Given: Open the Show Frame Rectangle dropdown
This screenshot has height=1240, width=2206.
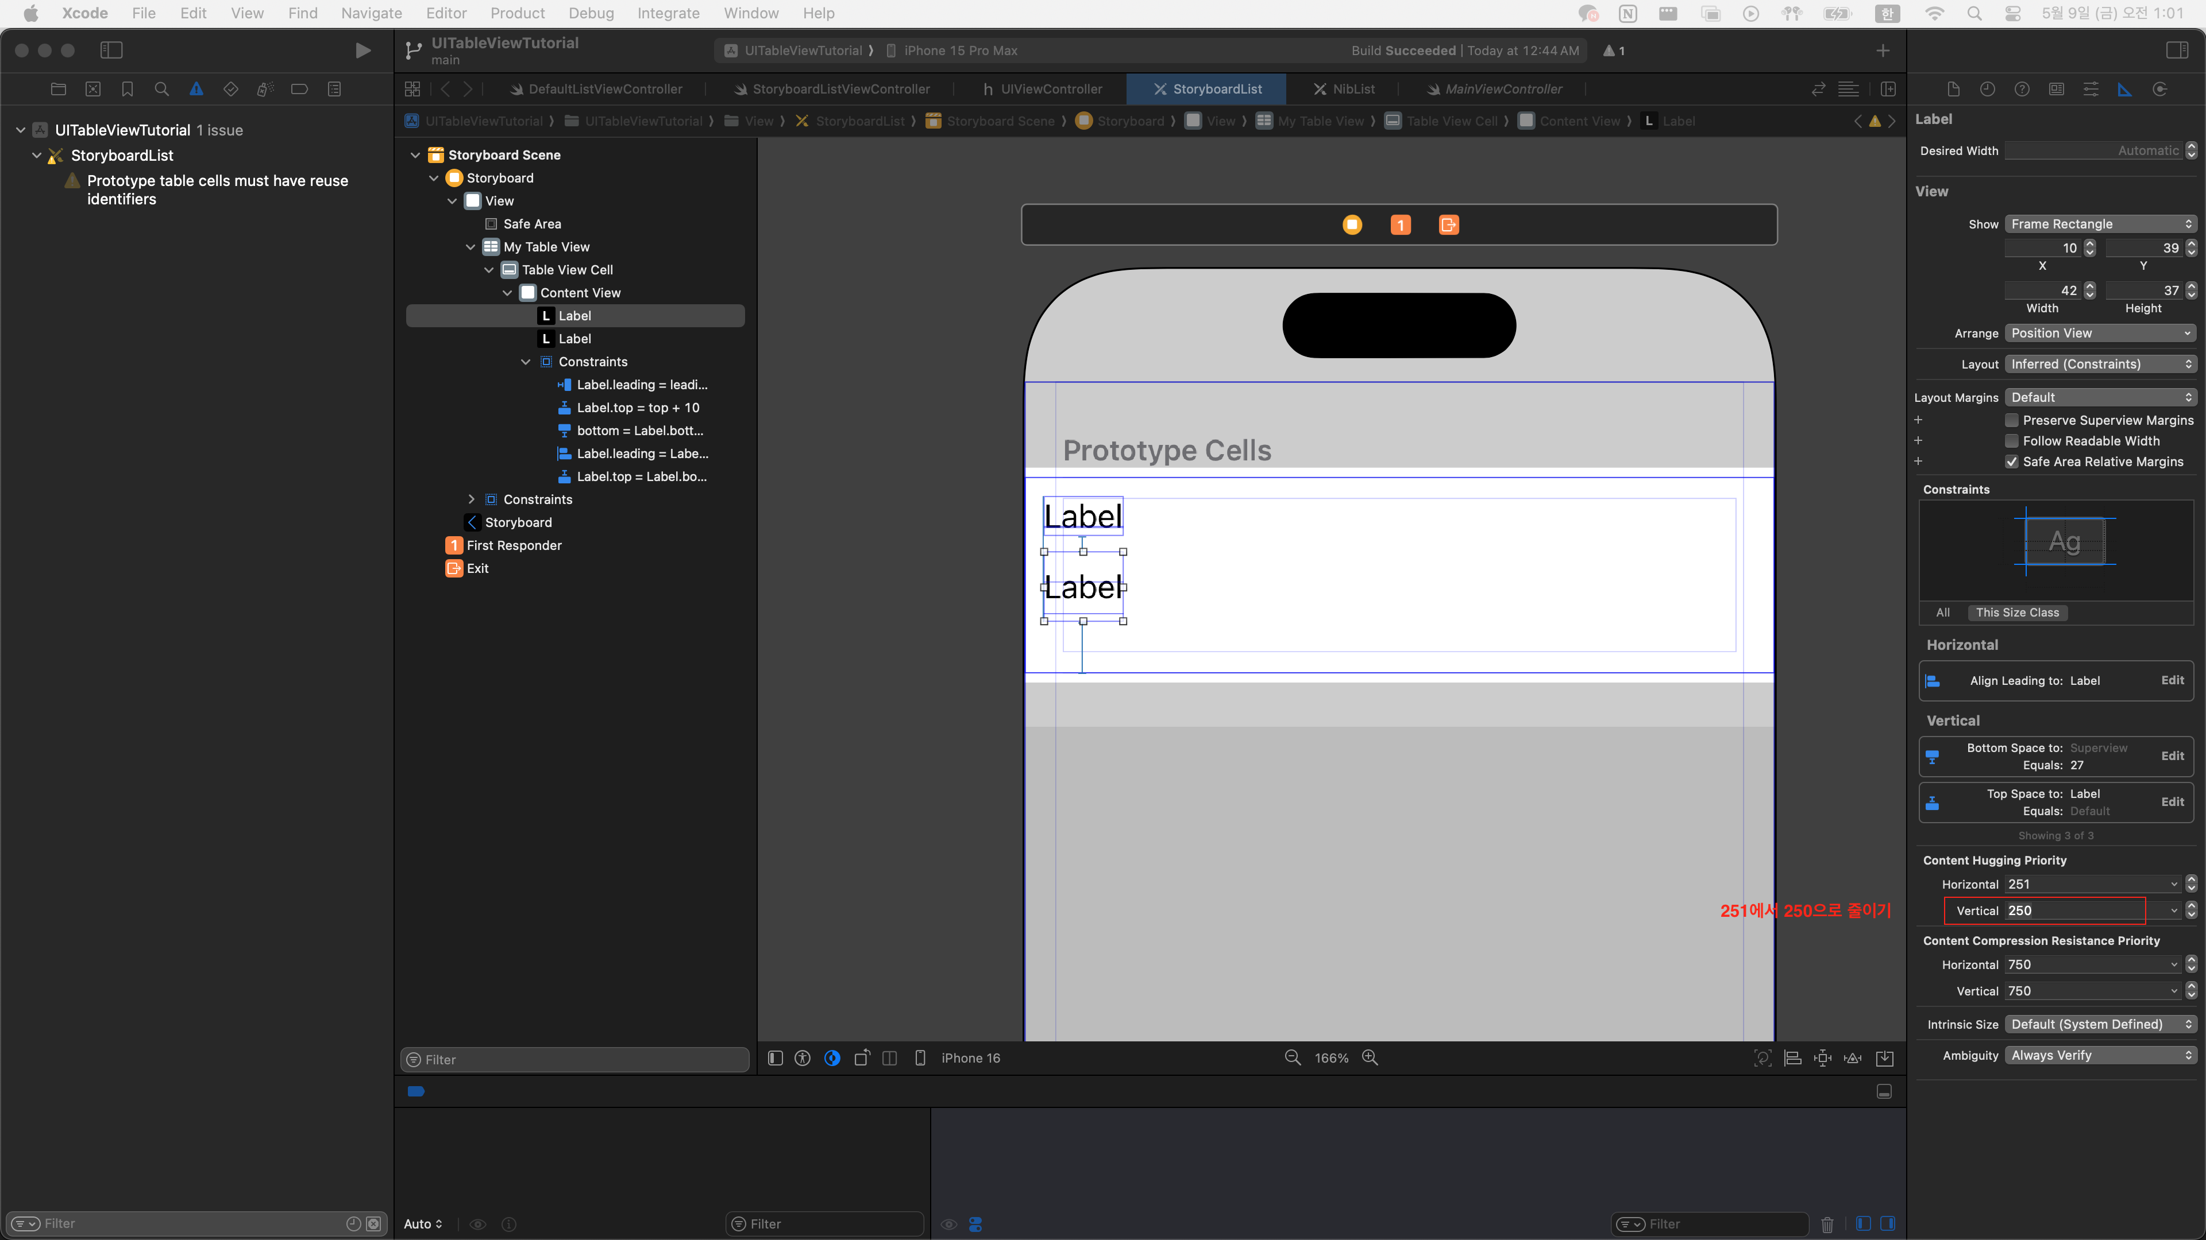Looking at the screenshot, I should click(2101, 224).
